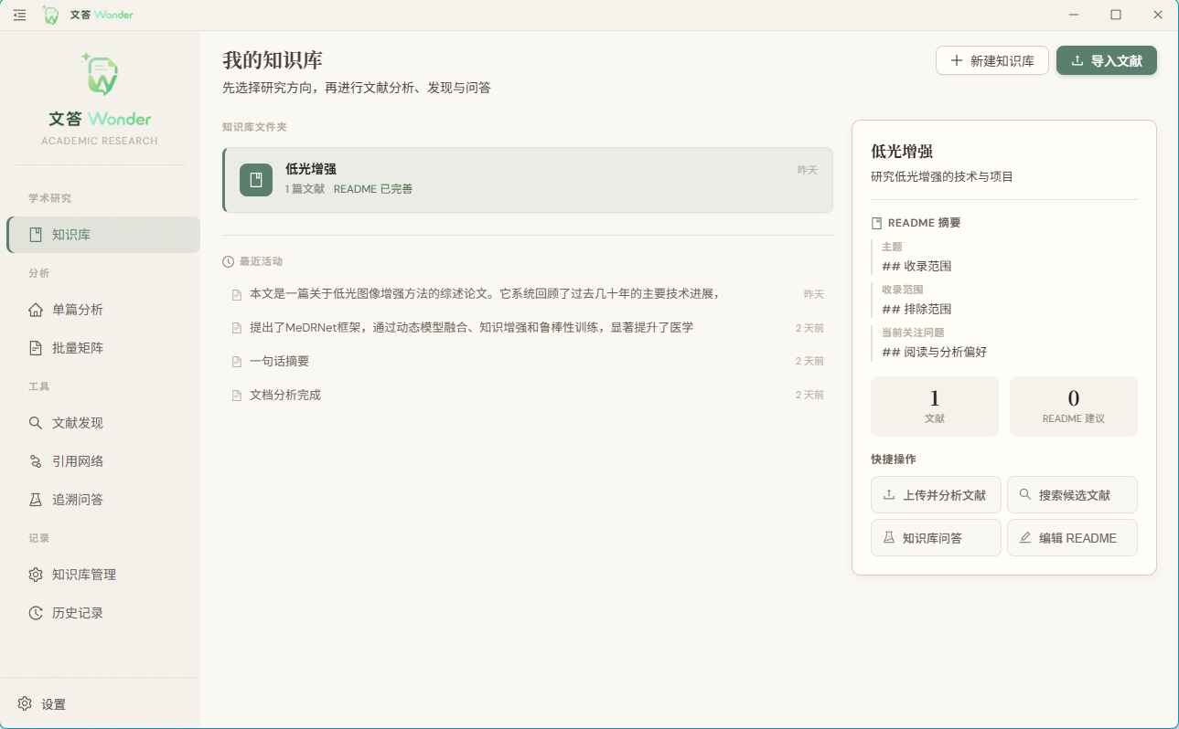Click the book icon beside 知识库
This screenshot has width=1179, height=729.
pyautogui.click(x=36, y=235)
